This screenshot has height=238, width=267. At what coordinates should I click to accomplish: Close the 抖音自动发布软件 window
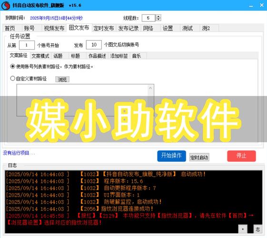click(x=262, y=5)
